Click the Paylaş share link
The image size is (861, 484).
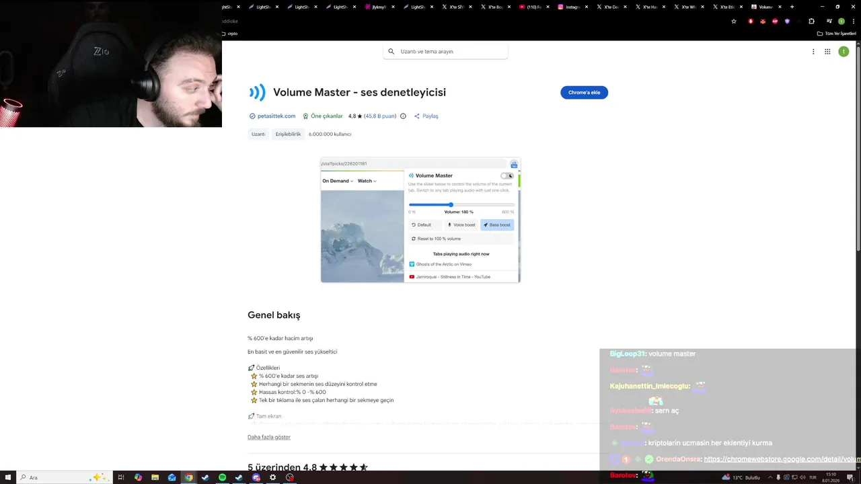click(x=426, y=116)
